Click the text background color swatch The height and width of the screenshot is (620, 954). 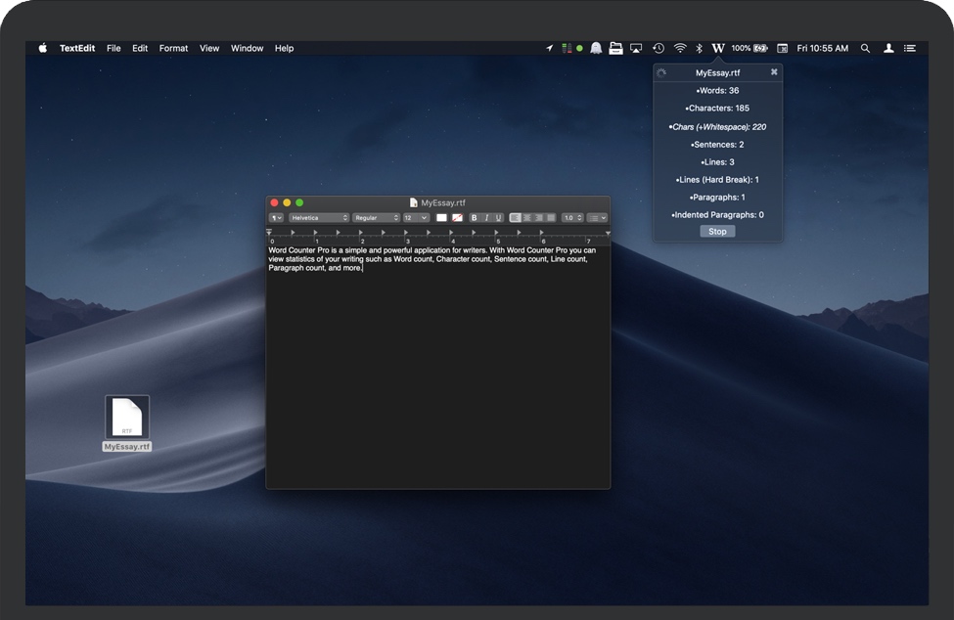click(457, 218)
